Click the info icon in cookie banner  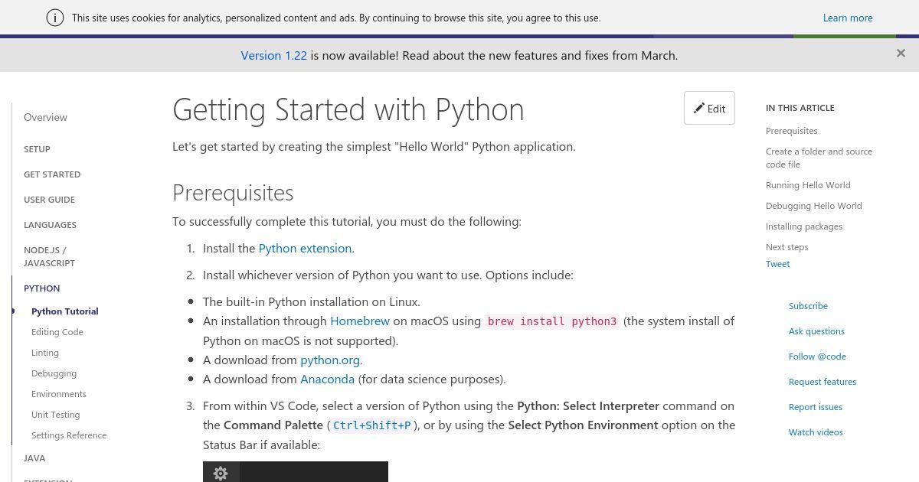tap(55, 18)
